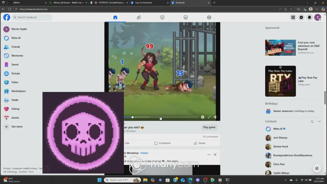Open the Windows Start button

click(99, 180)
